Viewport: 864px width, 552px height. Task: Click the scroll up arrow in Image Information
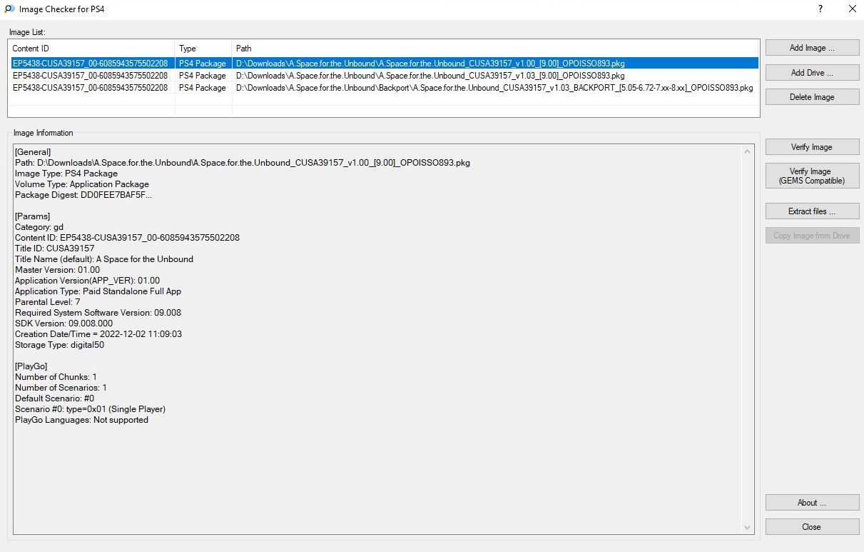748,151
